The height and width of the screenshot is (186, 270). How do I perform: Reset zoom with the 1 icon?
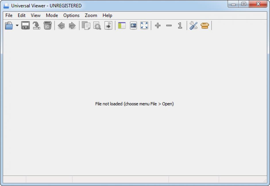click(180, 26)
